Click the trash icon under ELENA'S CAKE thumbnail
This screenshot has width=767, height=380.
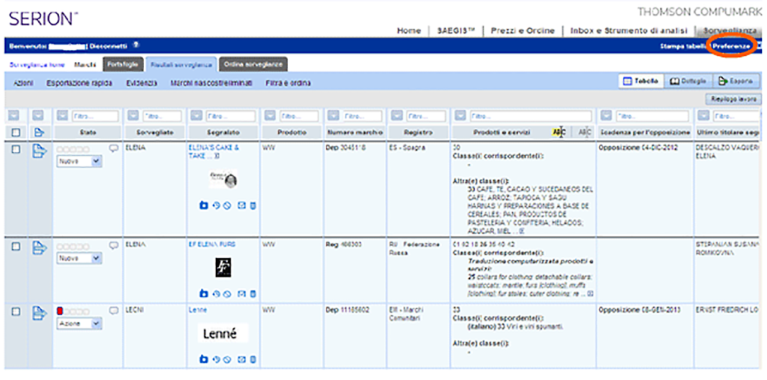(x=253, y=206)
